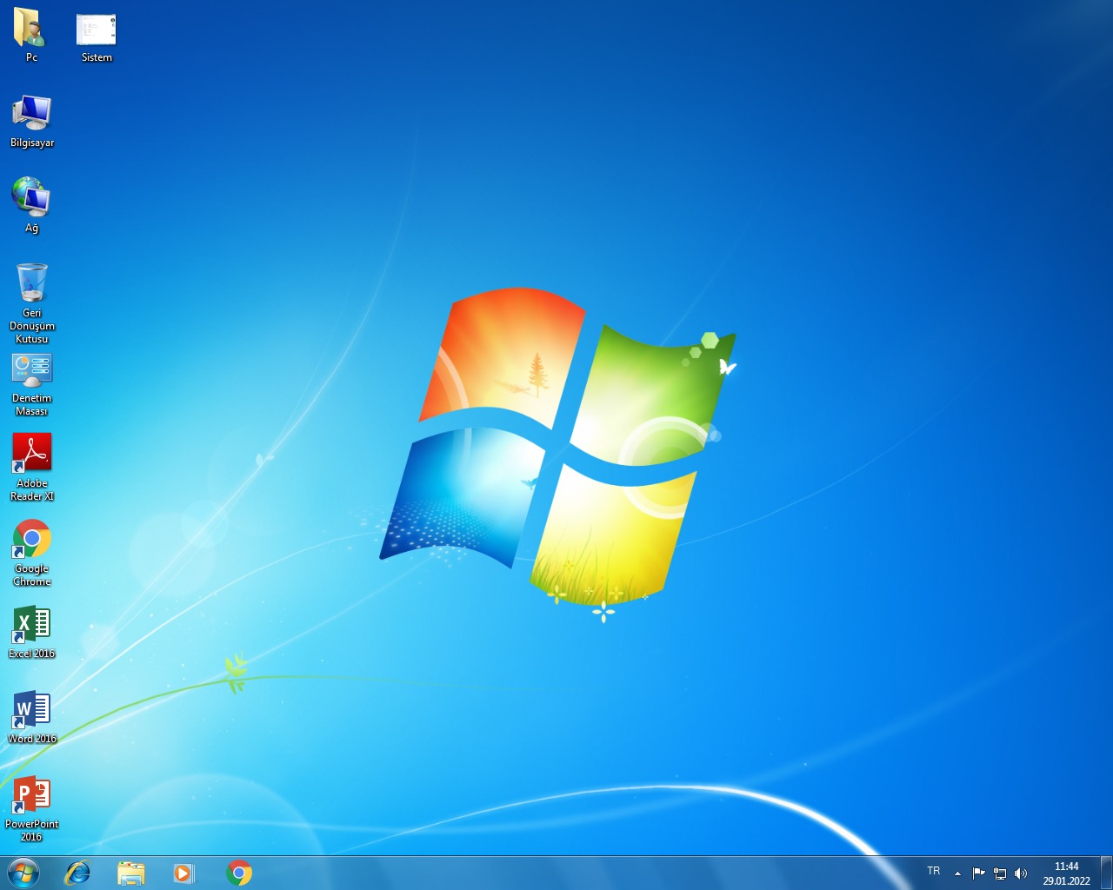Open the Action Center flag icon
Screen dimensions: 1113x890
tap(979, 873)
